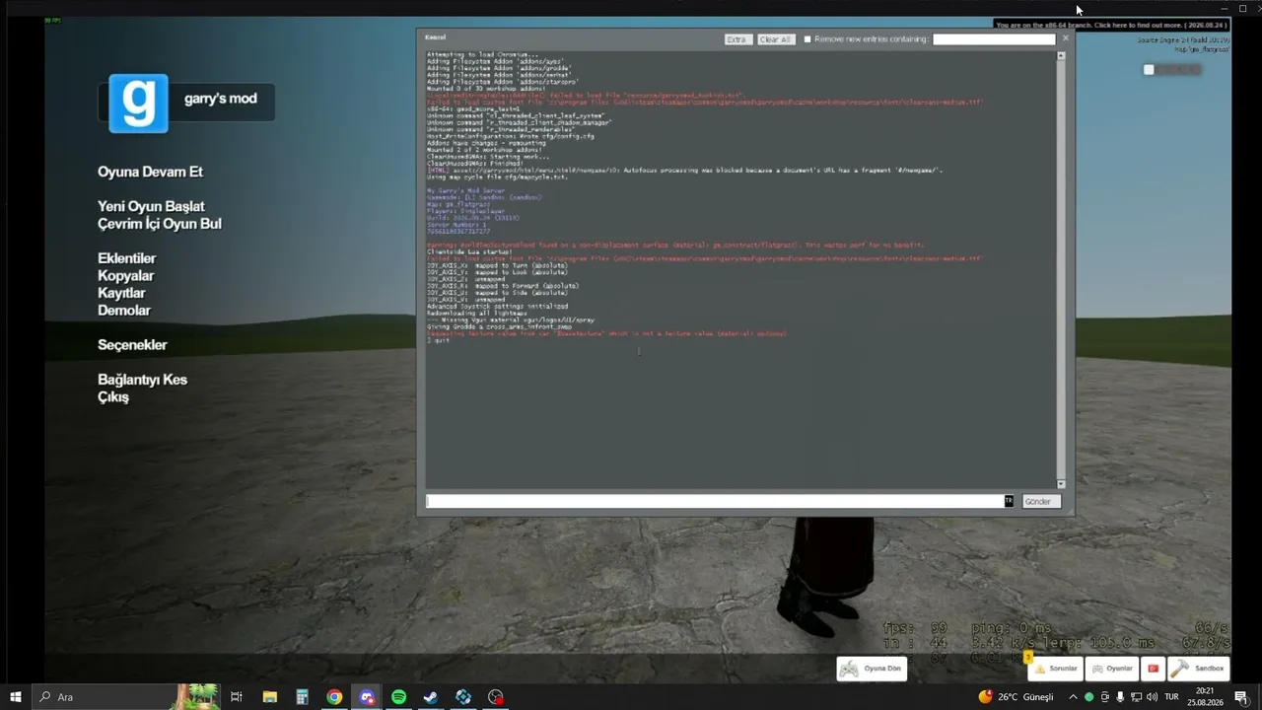Open the weather widget showing 26°C Güneşli

1016,697
